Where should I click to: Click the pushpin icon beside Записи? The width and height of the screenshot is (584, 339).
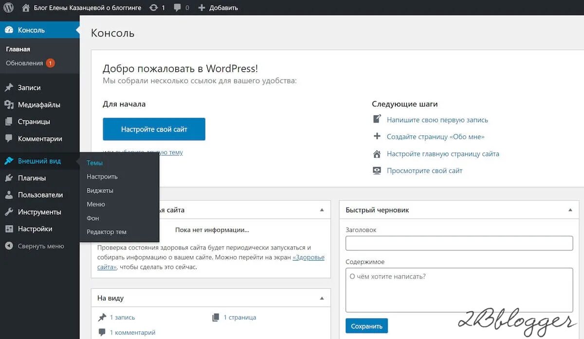coord(9,88)
